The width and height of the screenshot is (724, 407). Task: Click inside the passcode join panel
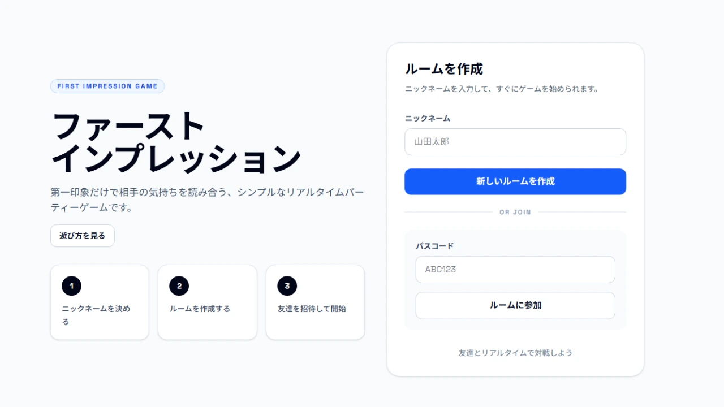(515, 279)
